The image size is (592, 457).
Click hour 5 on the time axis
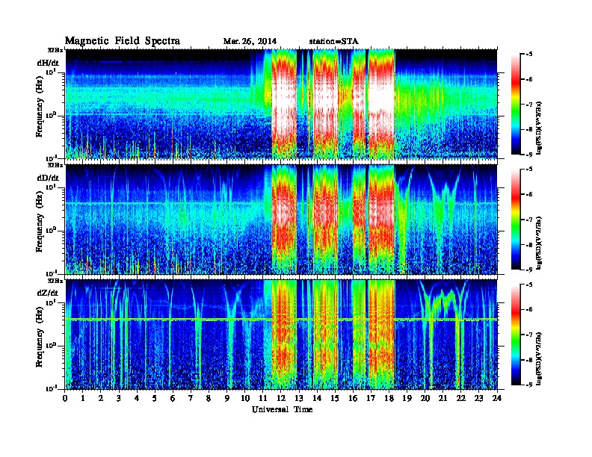pos(155,399)
